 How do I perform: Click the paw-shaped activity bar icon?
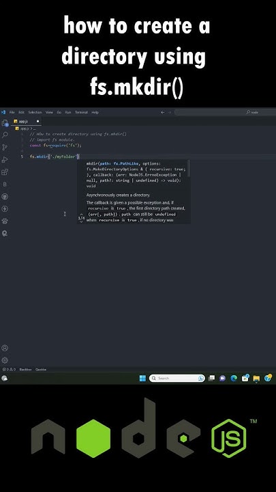pos(5,221)
